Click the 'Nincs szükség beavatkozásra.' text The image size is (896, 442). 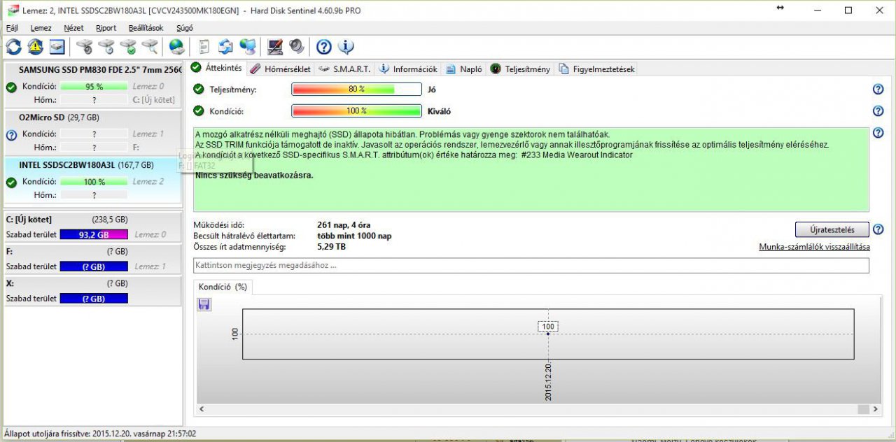[254, 176]
